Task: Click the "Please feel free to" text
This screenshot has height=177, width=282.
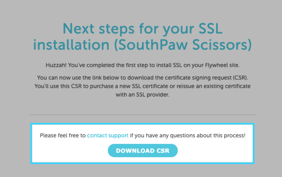Action: (63, 135)
